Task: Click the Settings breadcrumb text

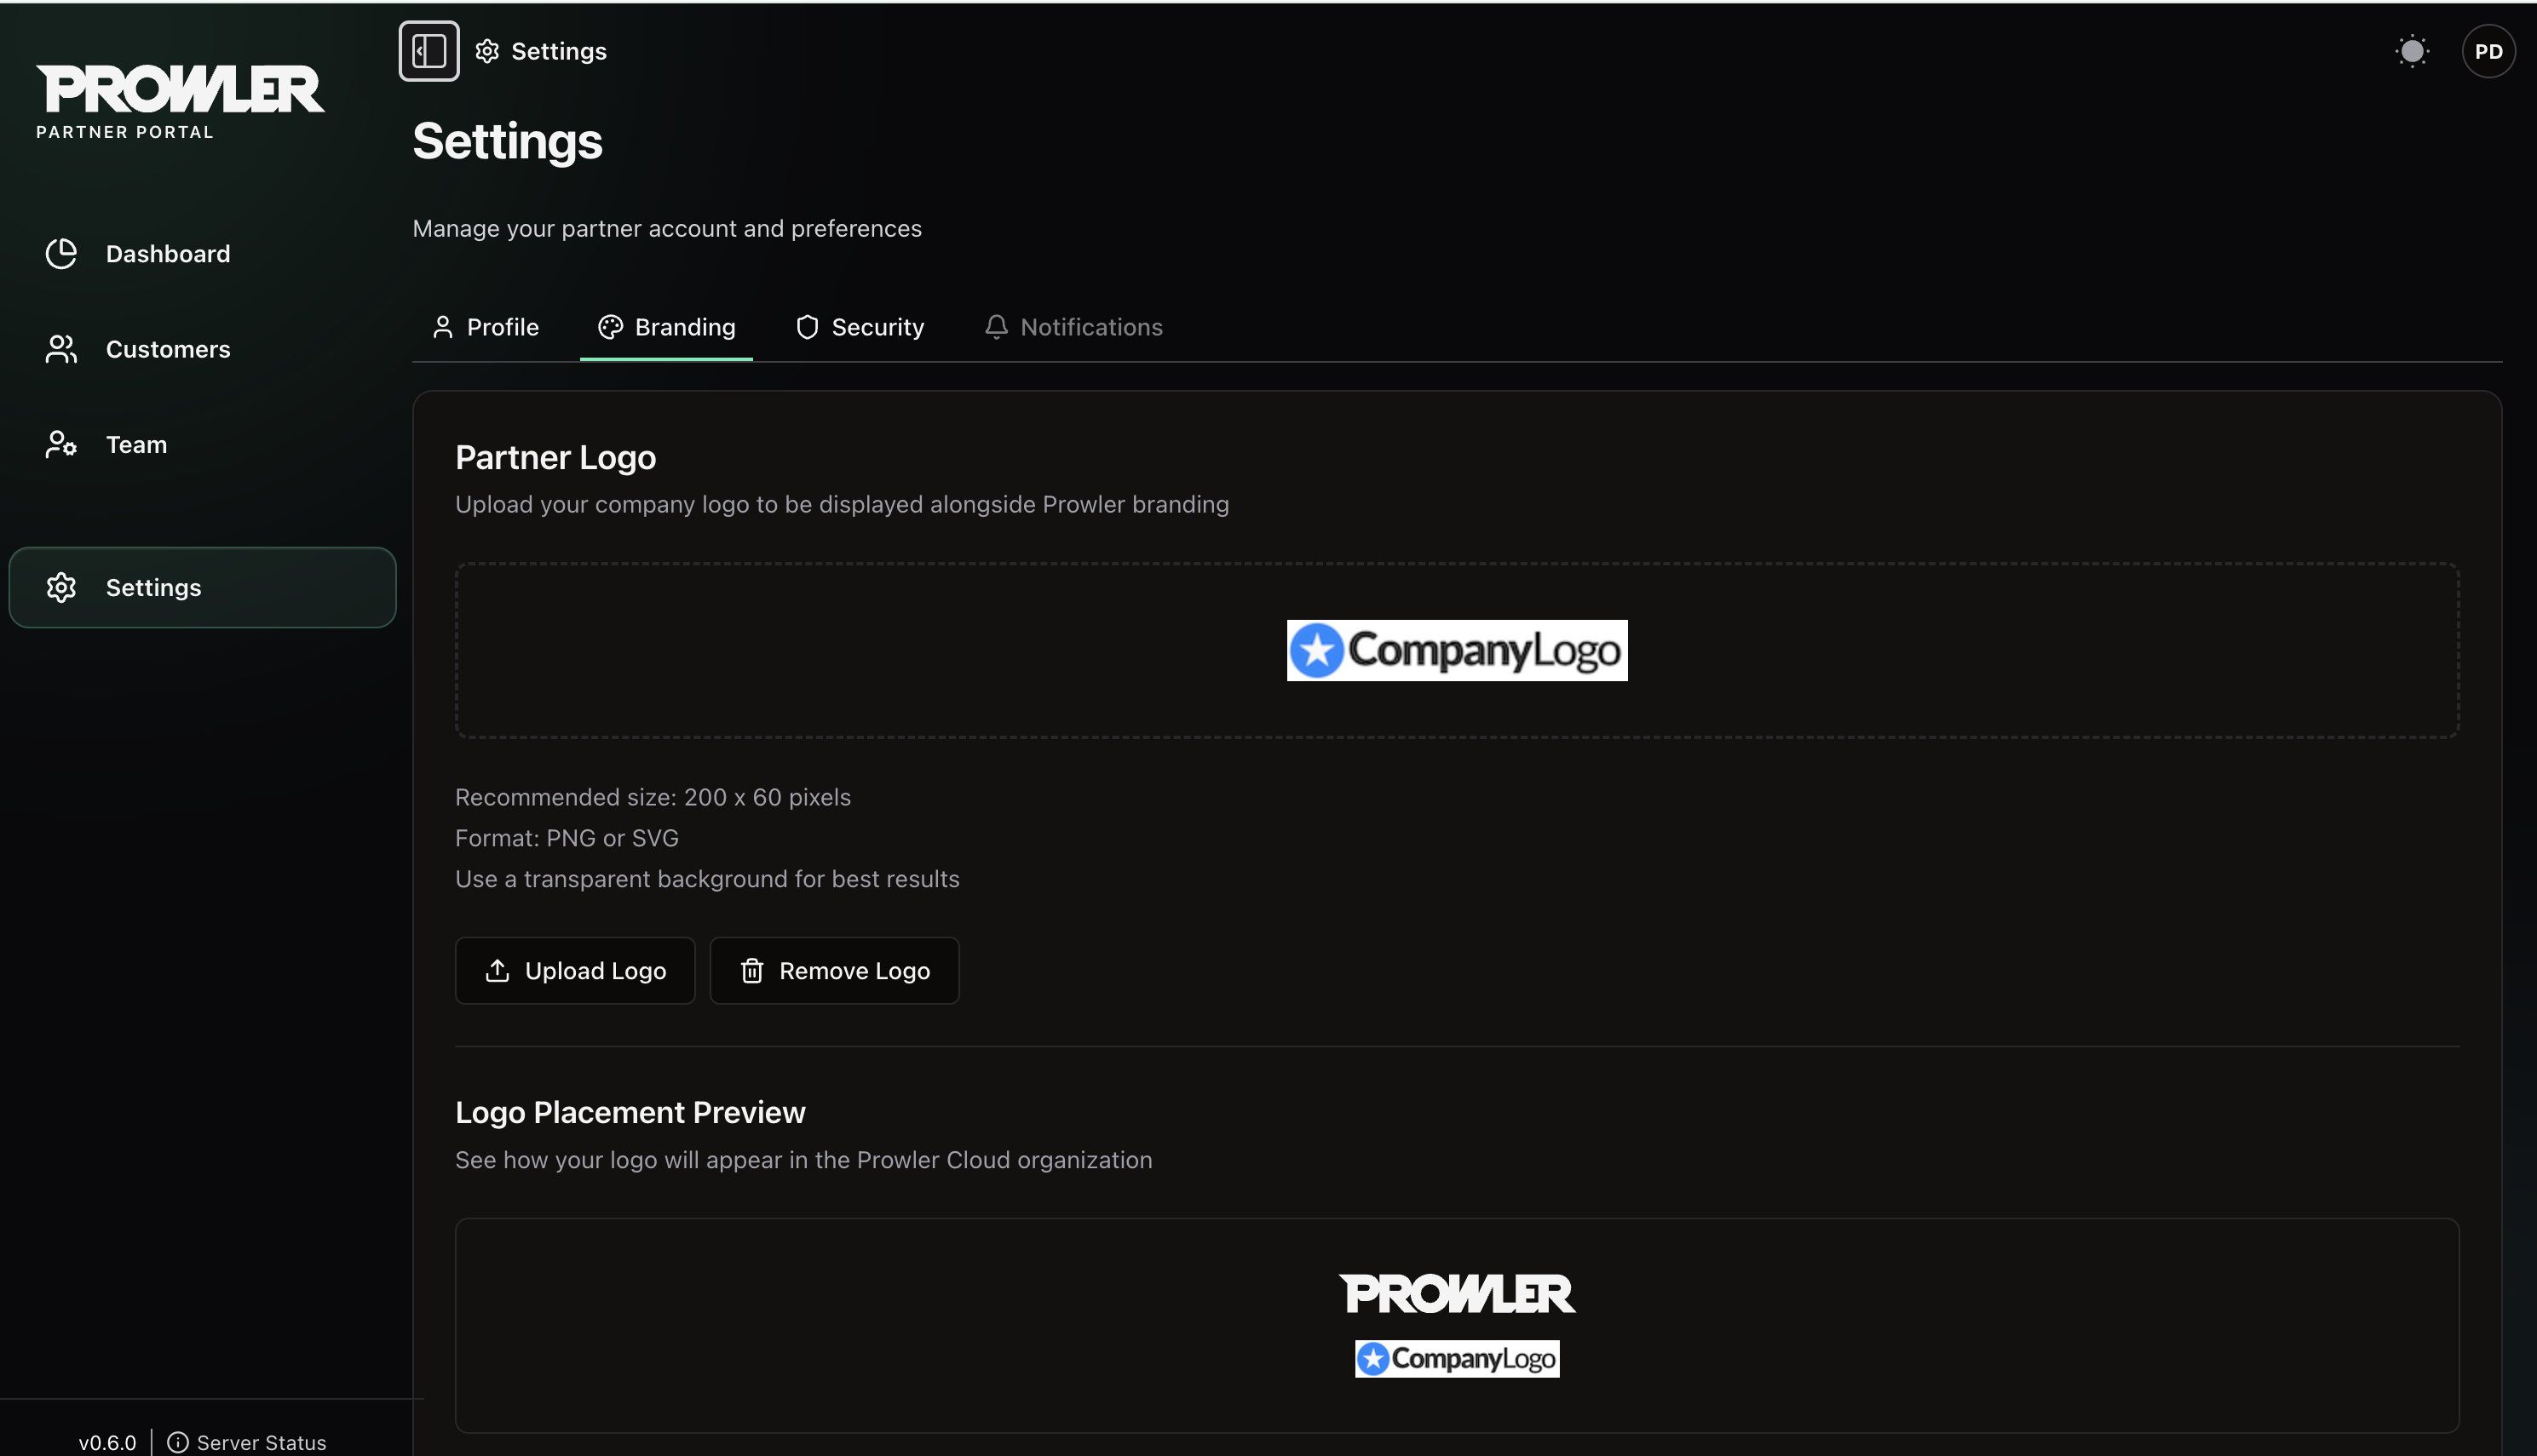Action: tap(559, 51)
